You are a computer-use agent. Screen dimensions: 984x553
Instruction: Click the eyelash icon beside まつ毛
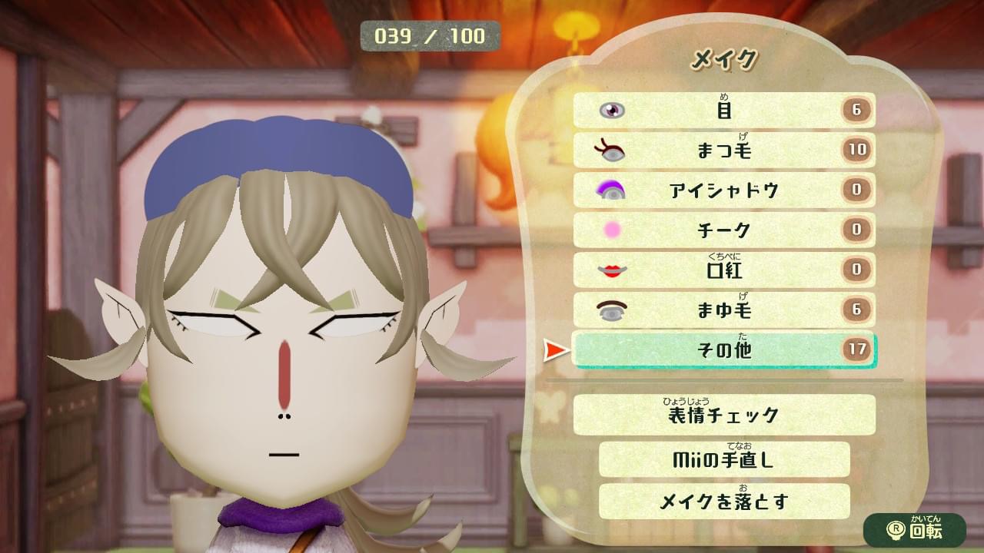[610, 150]
